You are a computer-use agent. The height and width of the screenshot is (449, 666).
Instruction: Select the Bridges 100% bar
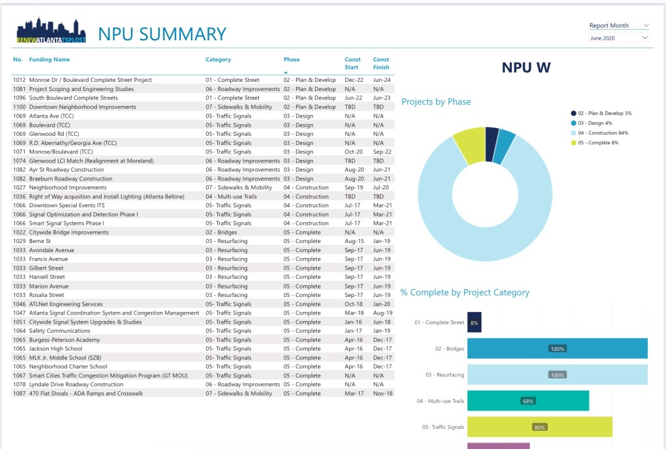click(557, 348)
